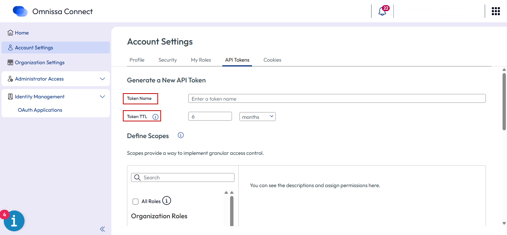Expand the Administrator Access section
507x235 pixels.
[102, 79]
